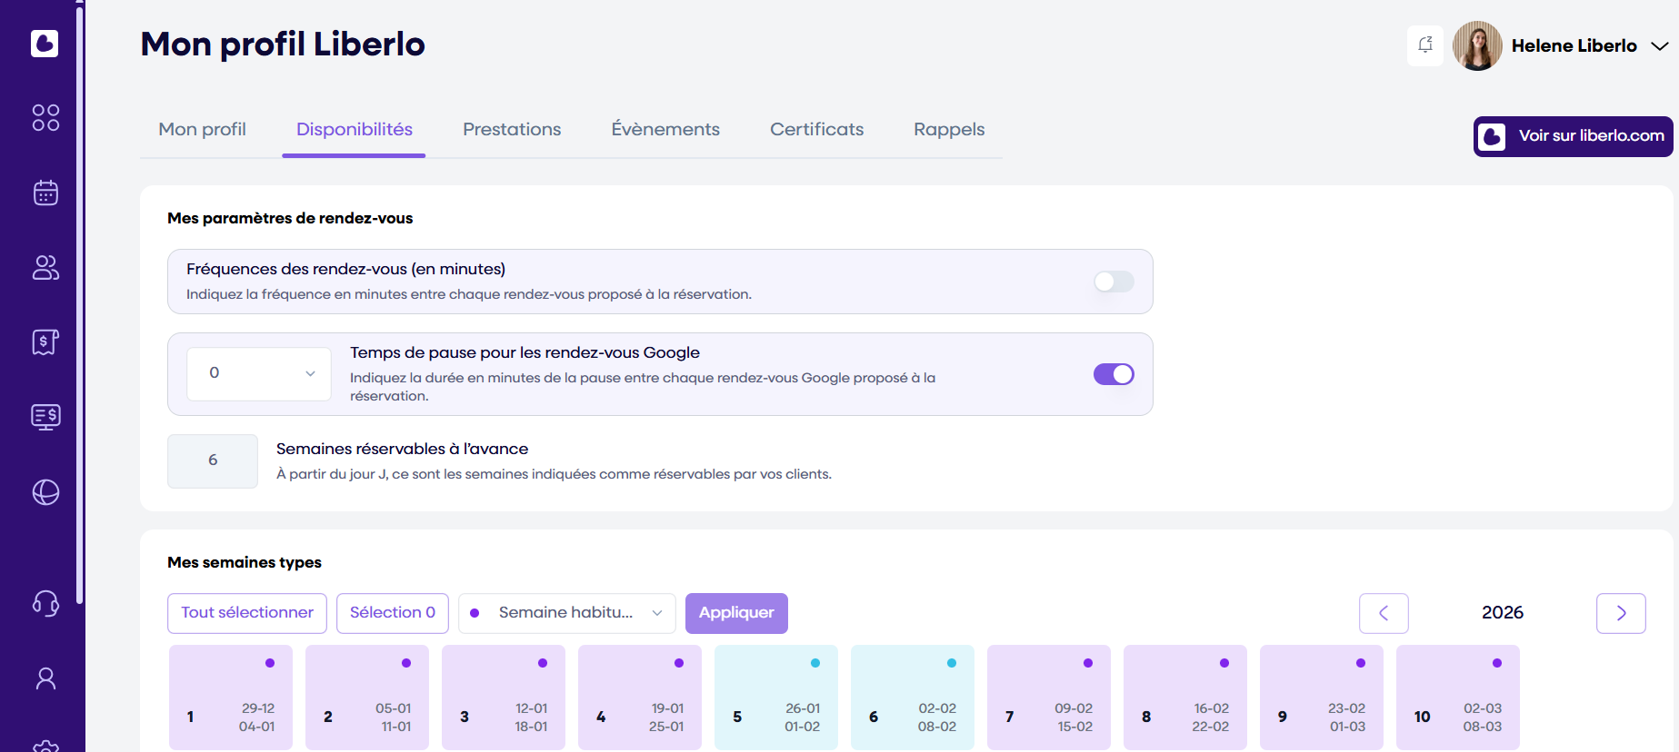Enable the Fréquences des rendez-vous toggle

tap(1113, 282)
